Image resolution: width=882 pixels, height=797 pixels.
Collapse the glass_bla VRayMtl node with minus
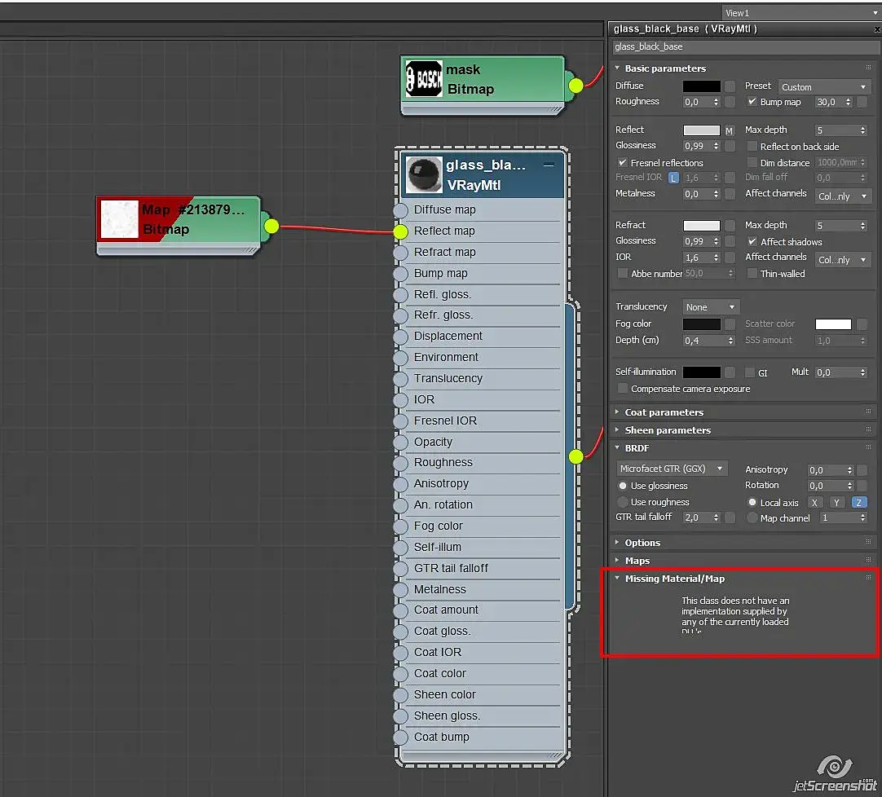coord(549,165)
